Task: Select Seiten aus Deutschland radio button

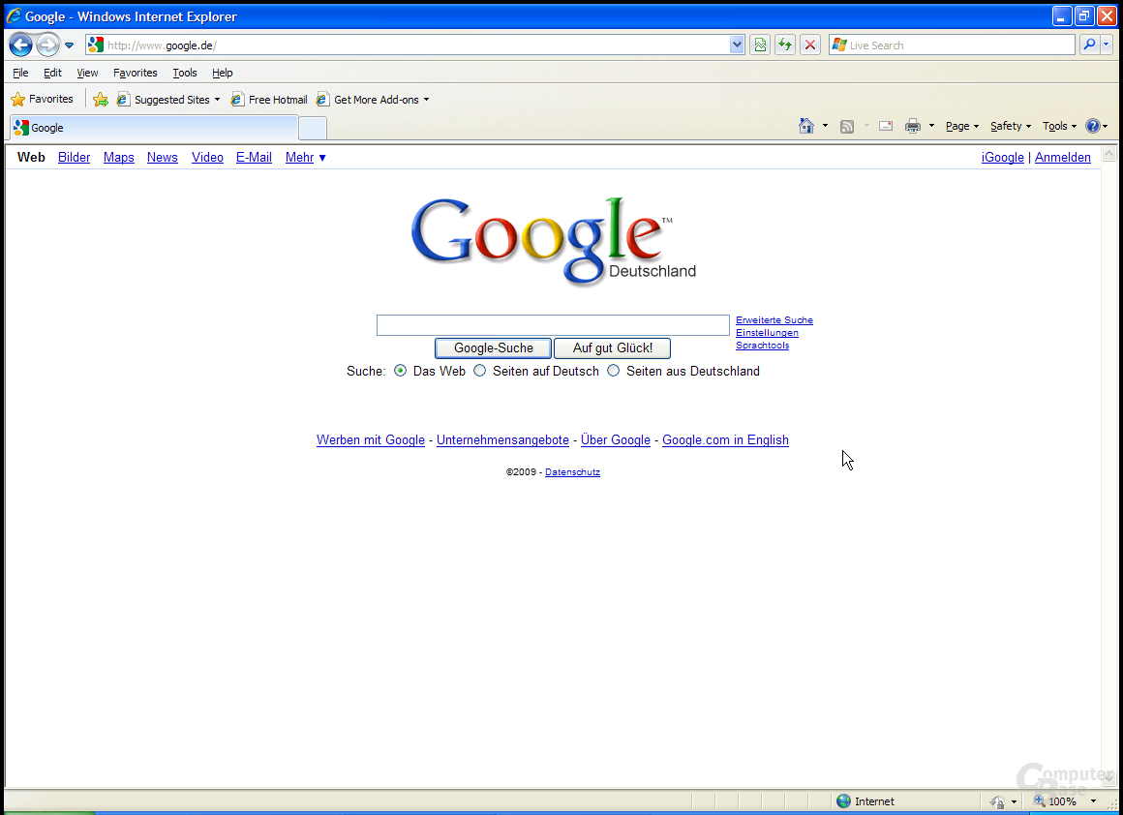Action: pos(613,371)
